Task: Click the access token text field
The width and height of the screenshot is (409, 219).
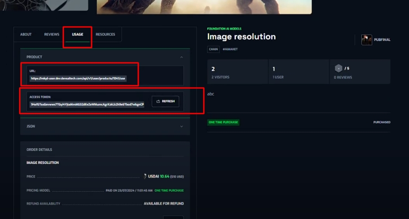Action: click(x=87, y=104)
